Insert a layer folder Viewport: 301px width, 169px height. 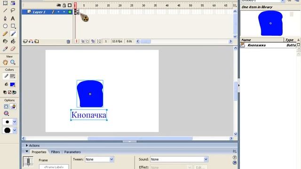37,41
